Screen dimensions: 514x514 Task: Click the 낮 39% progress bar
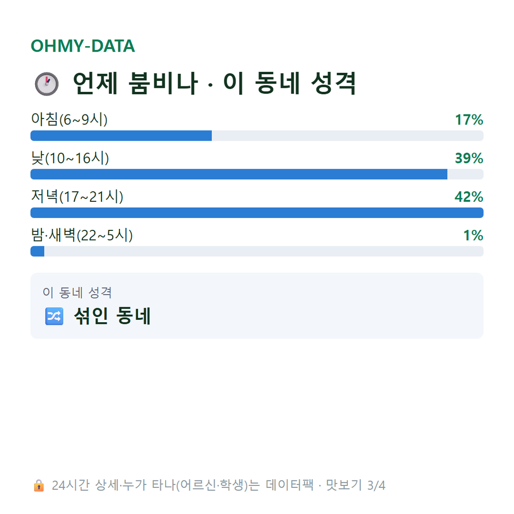tap(257, 174)
